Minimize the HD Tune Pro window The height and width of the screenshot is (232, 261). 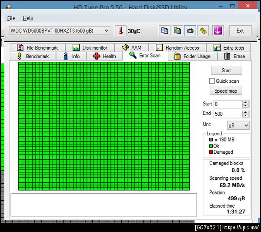pyautogui.click(x=221, y=7)
